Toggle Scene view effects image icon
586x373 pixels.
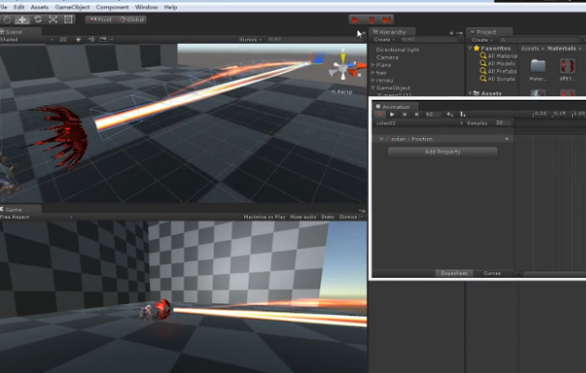pos(103,39)
